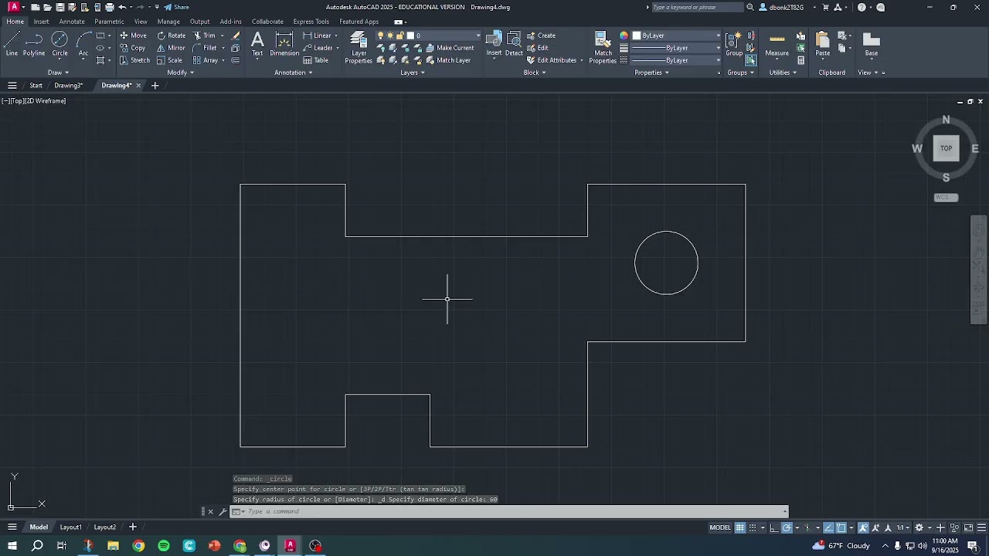Activate the Fillet command
This screenshot has width=989, height=556.
[x=206, y=48]
